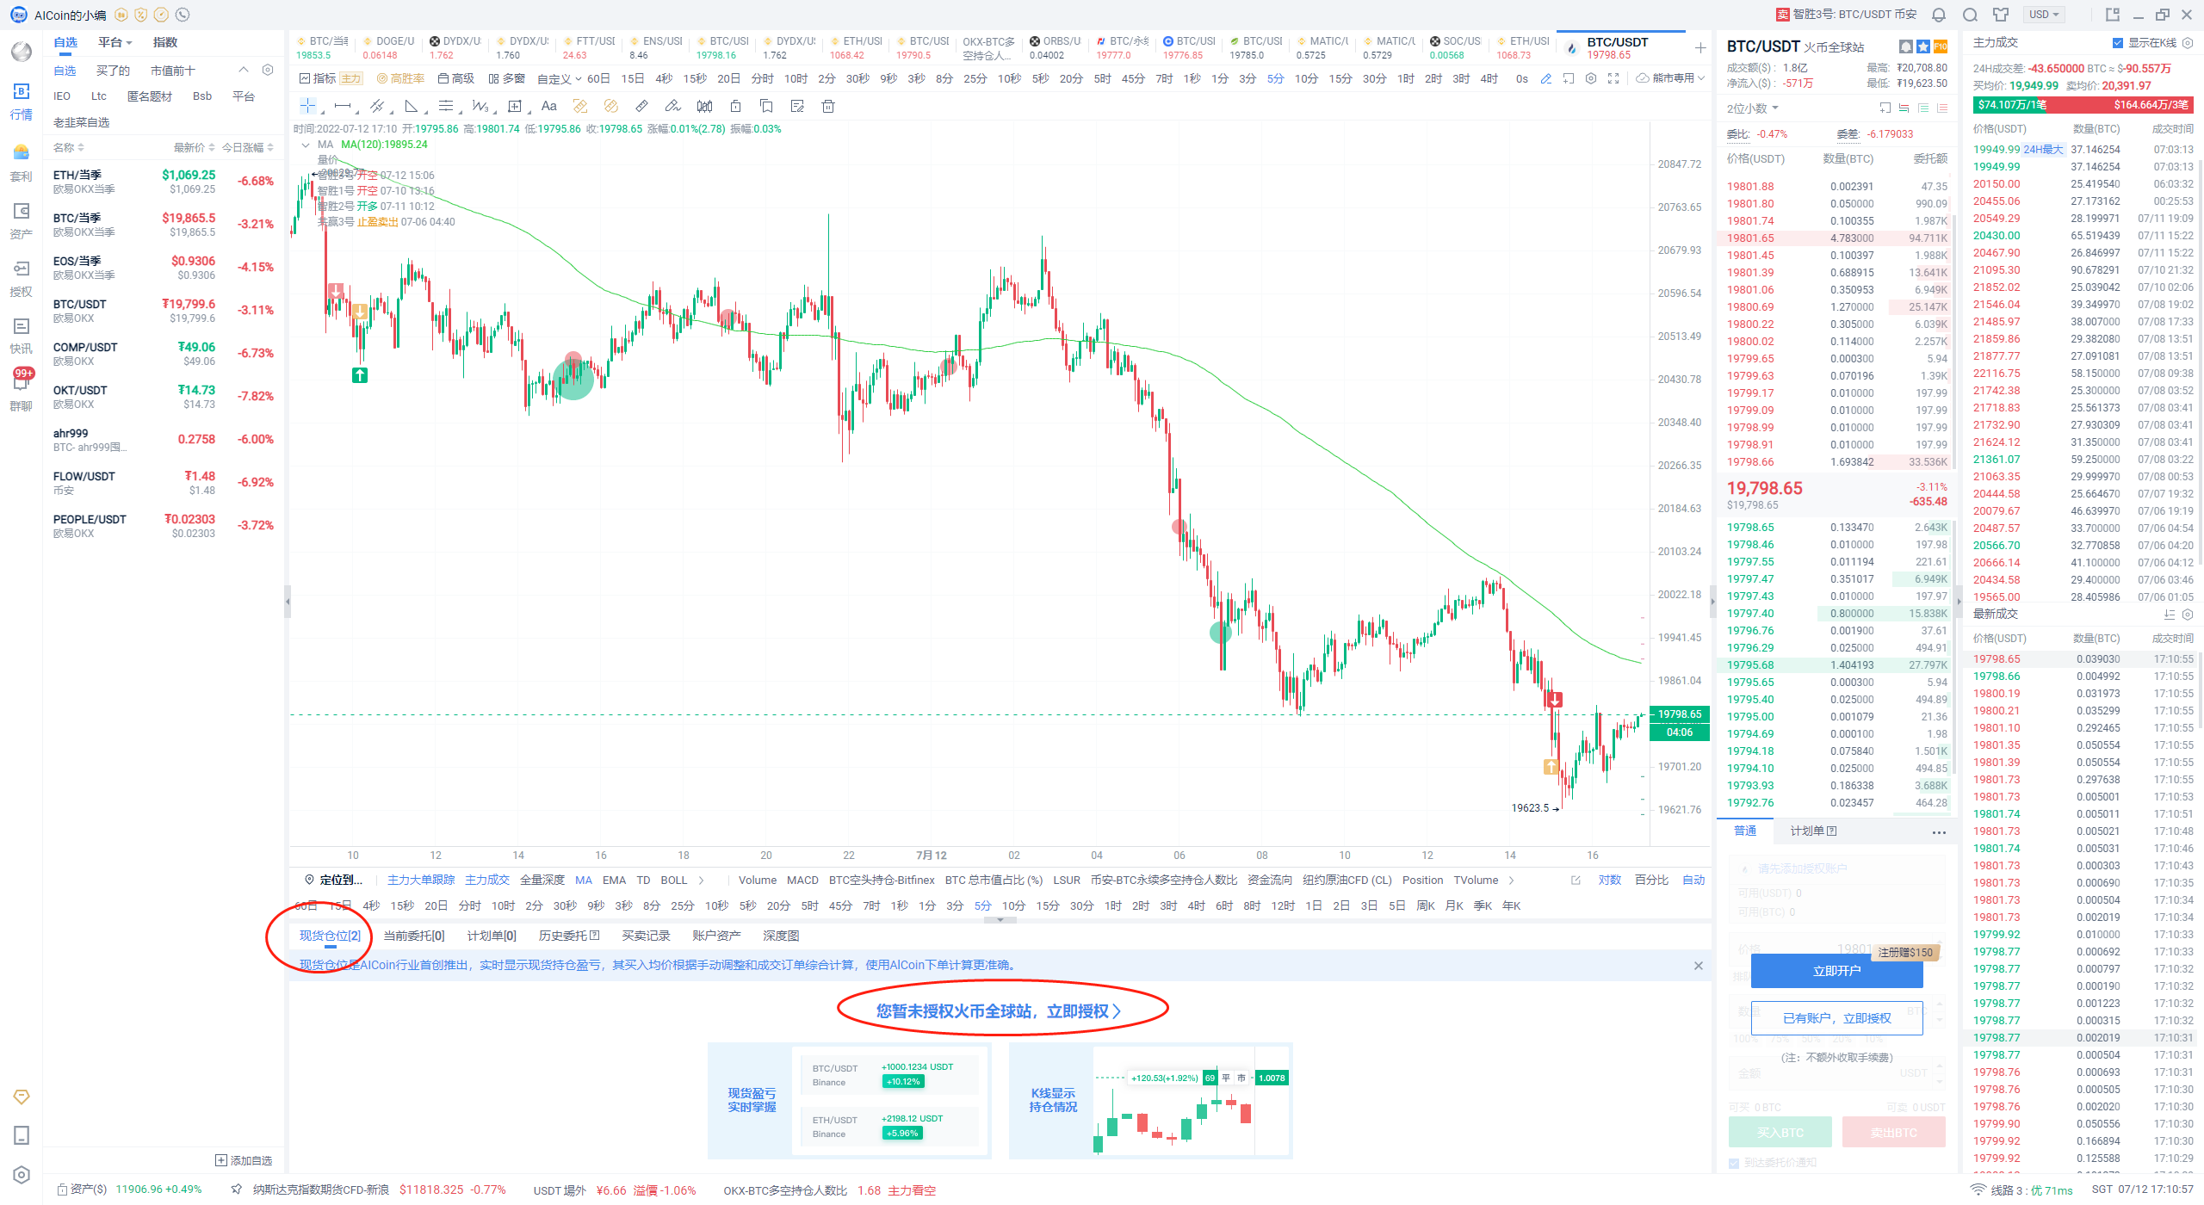Open the settings gear at sidebar bottom

(22, 1175)
